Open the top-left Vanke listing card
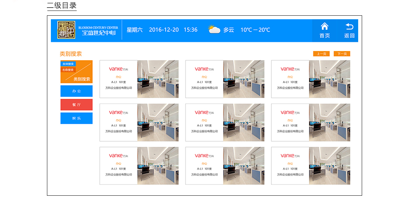This screenshot has height=201, width=413. coord(118,79)
